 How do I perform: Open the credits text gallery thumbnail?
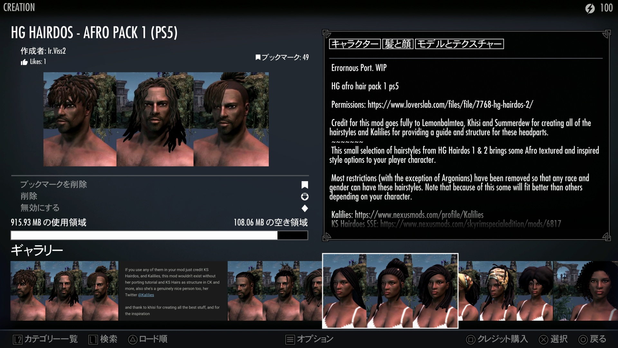(173, 291)
